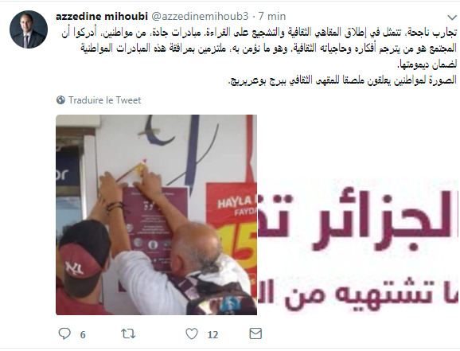The height and width of the screenshot is (351, 460).
Task: Open azzedine mihoubi's profile picture
Action: coord(29,29)
